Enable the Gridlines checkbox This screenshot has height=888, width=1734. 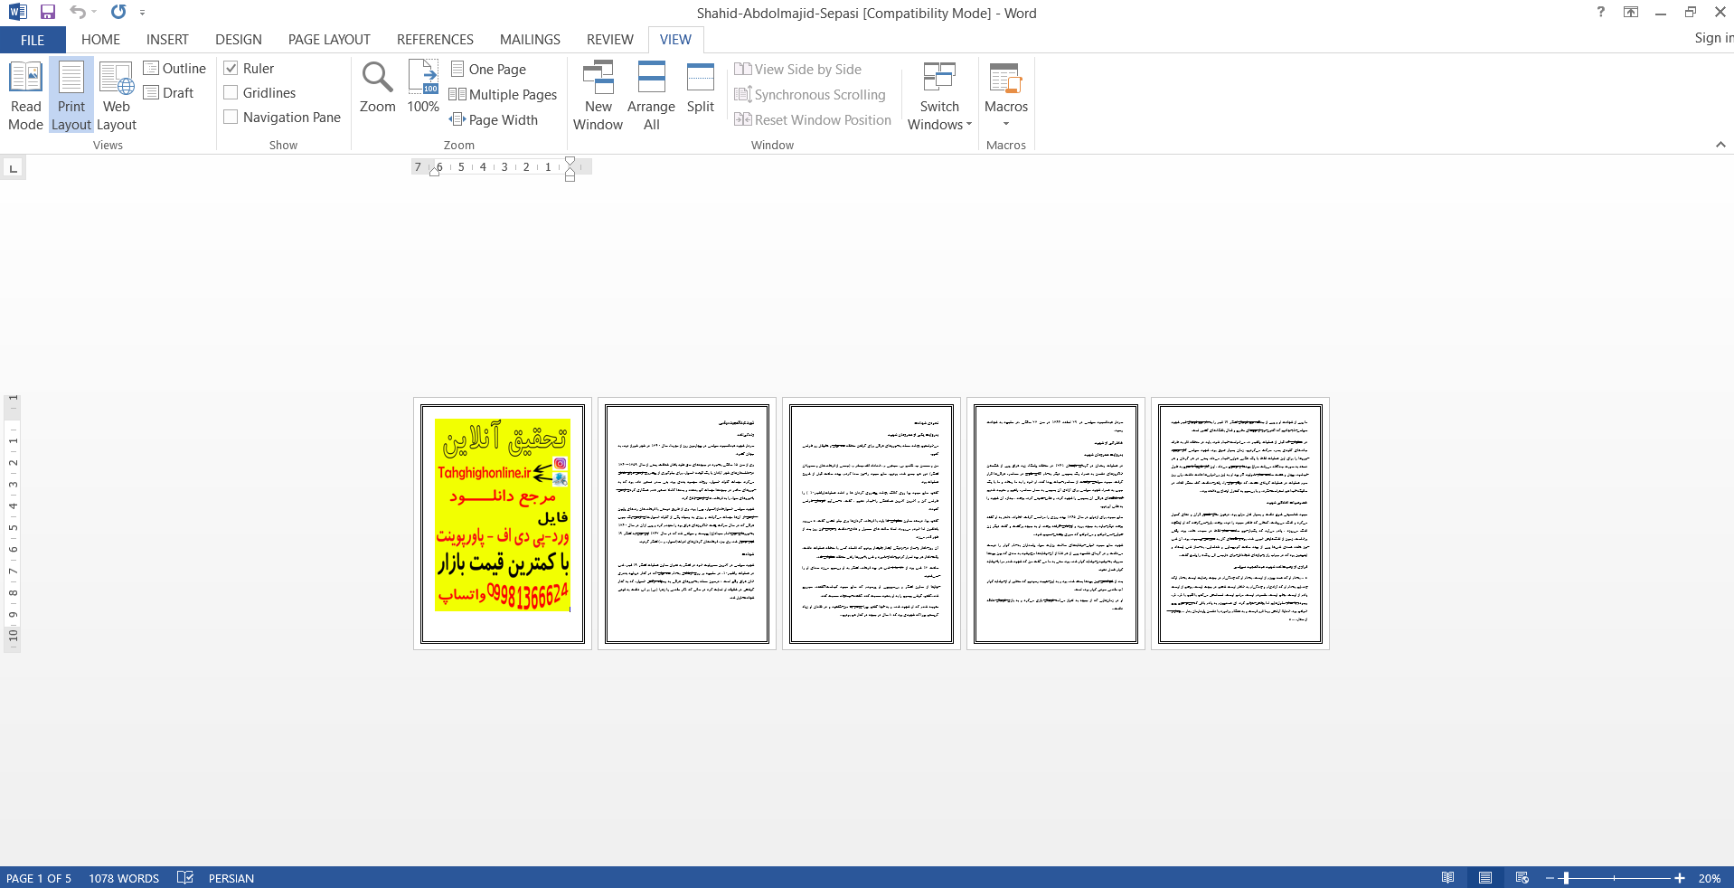click(x=231, y=93)
